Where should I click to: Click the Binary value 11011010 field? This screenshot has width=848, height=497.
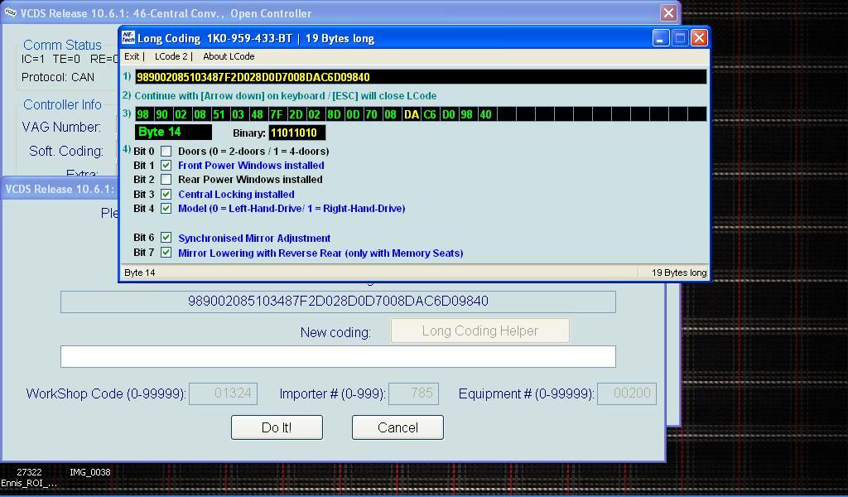297,133
